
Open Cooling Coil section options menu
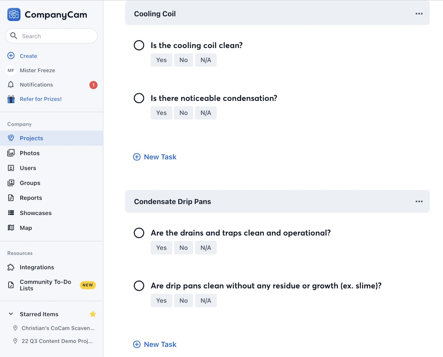419,14
